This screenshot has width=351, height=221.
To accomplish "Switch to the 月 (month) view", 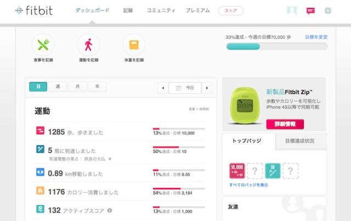I will point(77,87).
